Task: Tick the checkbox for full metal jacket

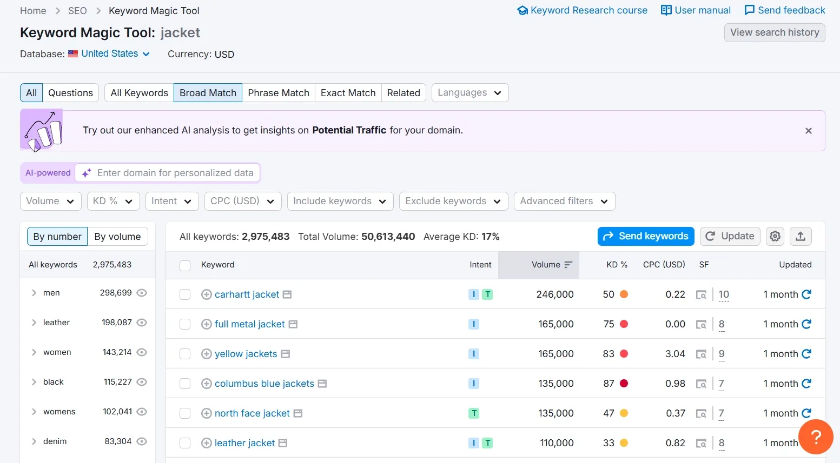Action: [185, 324]
